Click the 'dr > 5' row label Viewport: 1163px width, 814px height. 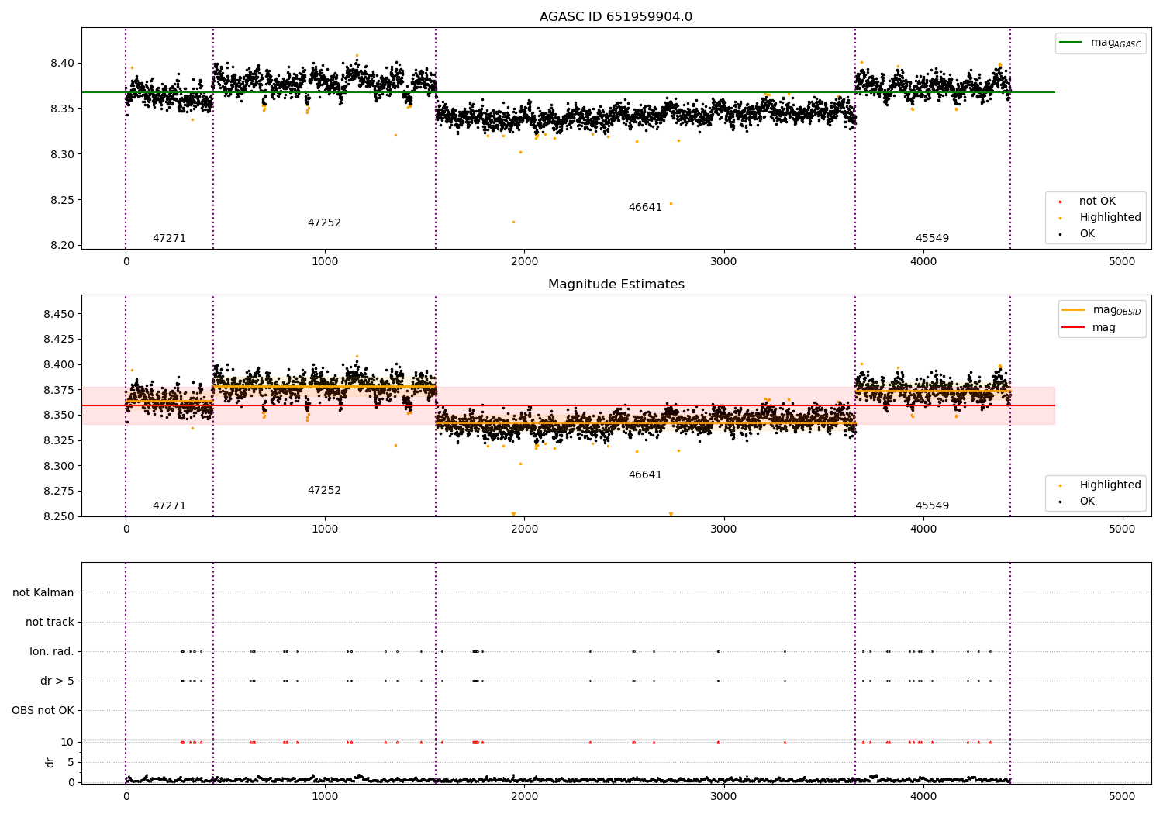click(x=57, y=681)
